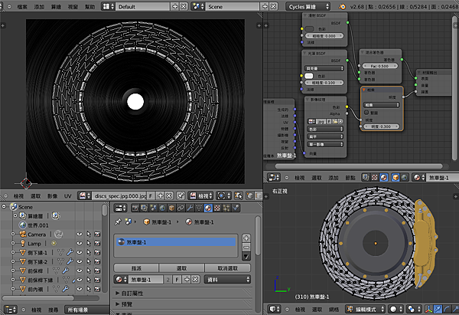The width and height of the screenshot is (459, 315).
Task: Remove material slot with minus button
Action: [246, 248]
